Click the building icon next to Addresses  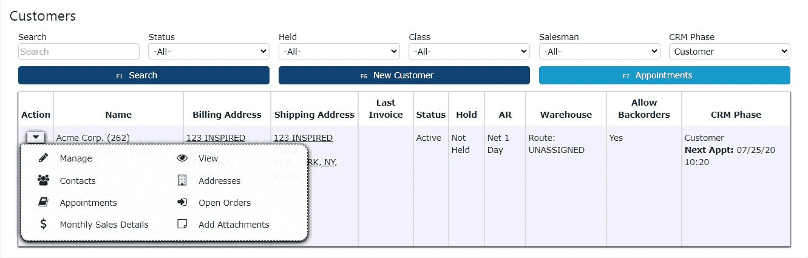[182, 180]
